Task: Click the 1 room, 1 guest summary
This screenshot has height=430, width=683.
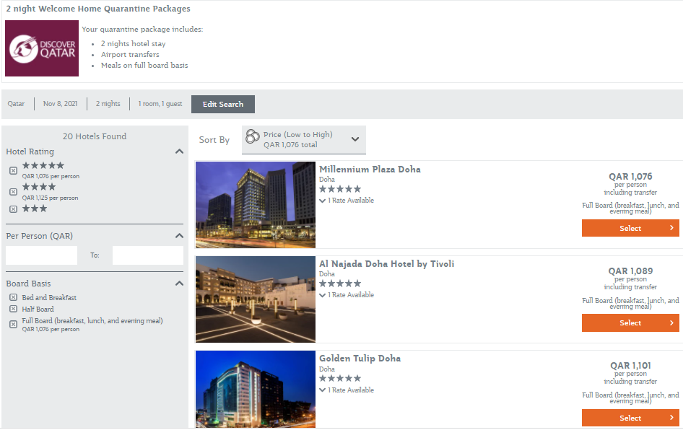Action: 160,104
